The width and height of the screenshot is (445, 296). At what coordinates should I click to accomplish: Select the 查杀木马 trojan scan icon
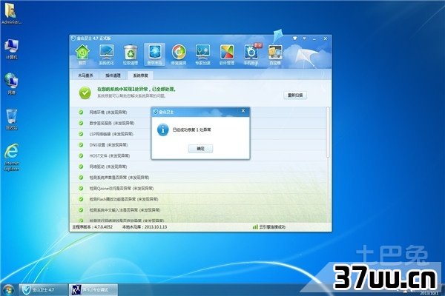pyautogui.click(x=155, y=55)
